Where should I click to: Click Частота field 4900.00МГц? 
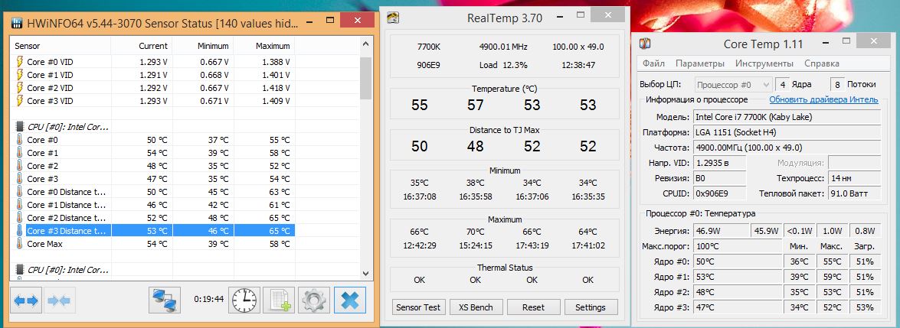[x=787, y=148]
